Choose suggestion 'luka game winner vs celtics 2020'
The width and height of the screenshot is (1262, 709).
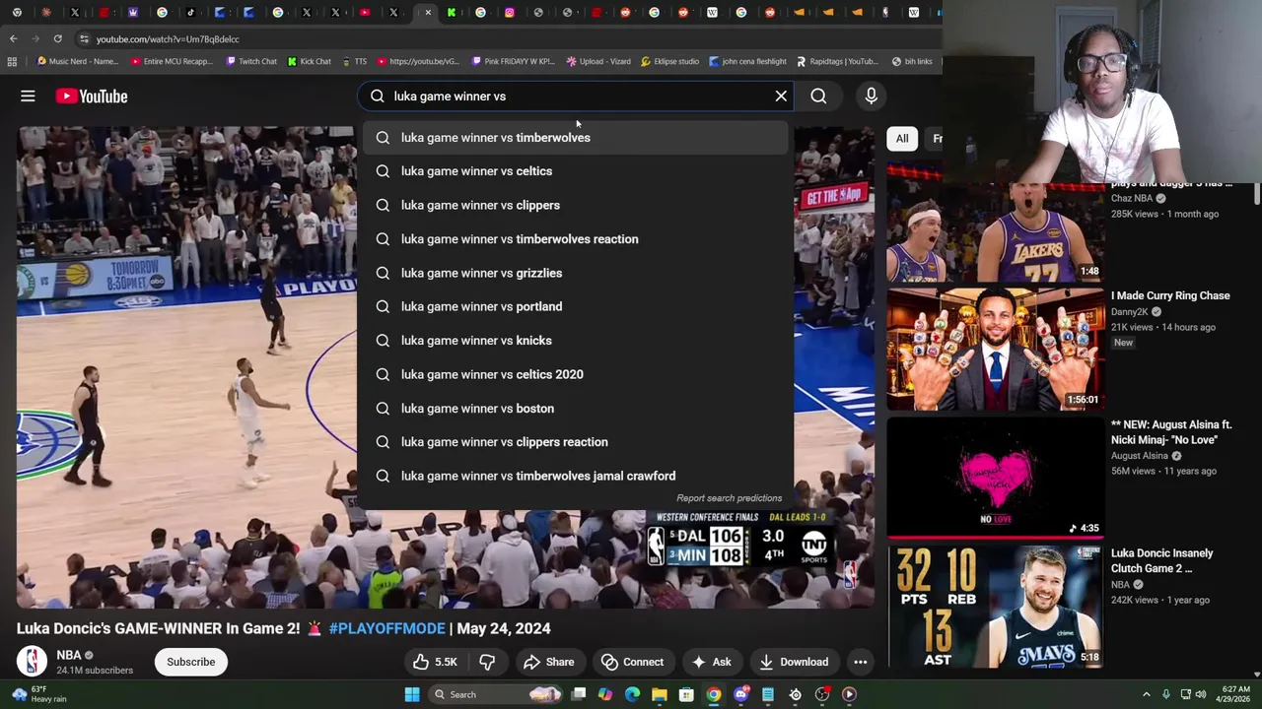pyautogui.click(x=577, y=374)
